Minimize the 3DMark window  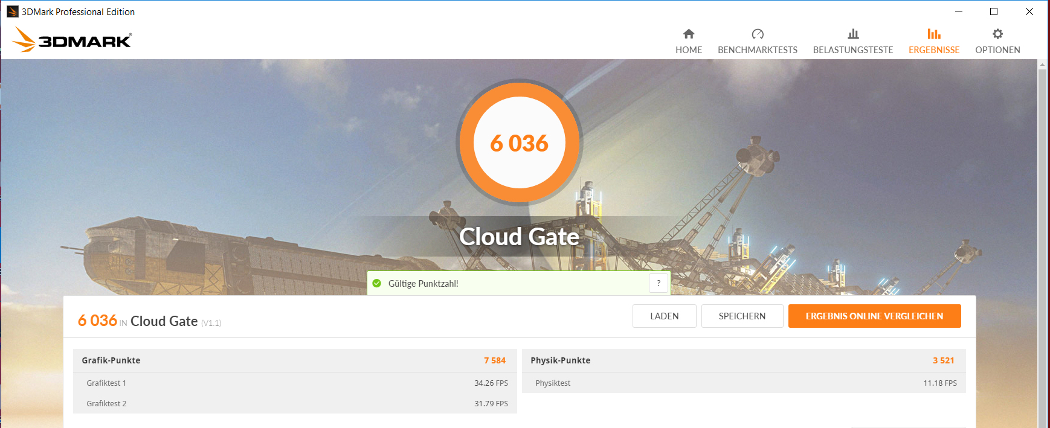959,11
